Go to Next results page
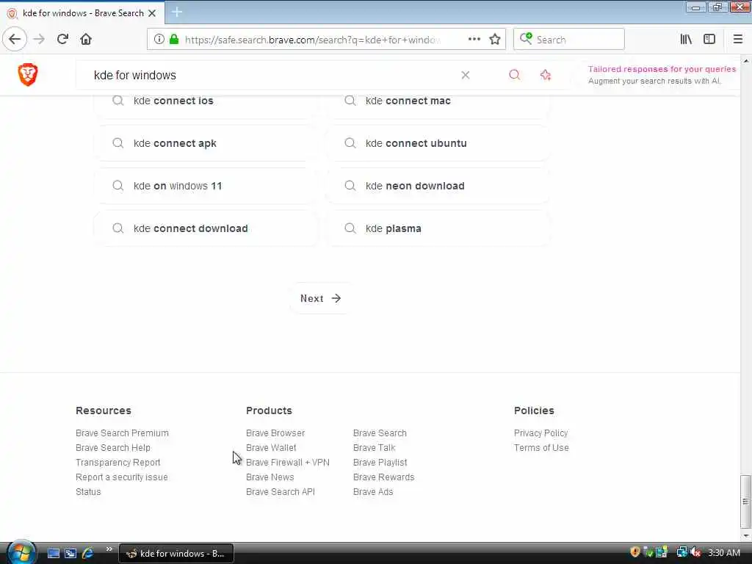 [321, 298]
